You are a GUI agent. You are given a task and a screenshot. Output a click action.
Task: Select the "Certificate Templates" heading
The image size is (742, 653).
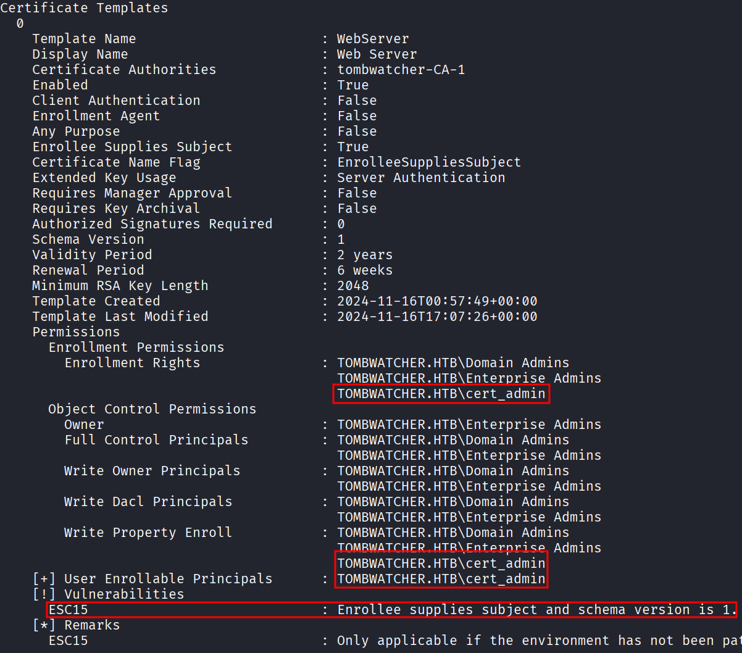click(84, 8)
